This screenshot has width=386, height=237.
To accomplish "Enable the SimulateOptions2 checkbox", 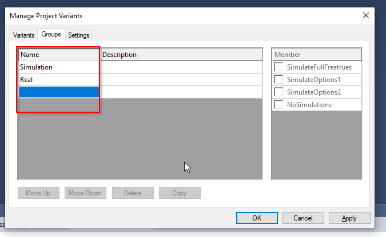I will [x=278, y=92].
